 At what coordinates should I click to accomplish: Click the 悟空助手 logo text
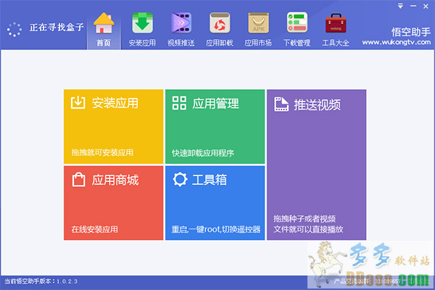click(411, 32)
